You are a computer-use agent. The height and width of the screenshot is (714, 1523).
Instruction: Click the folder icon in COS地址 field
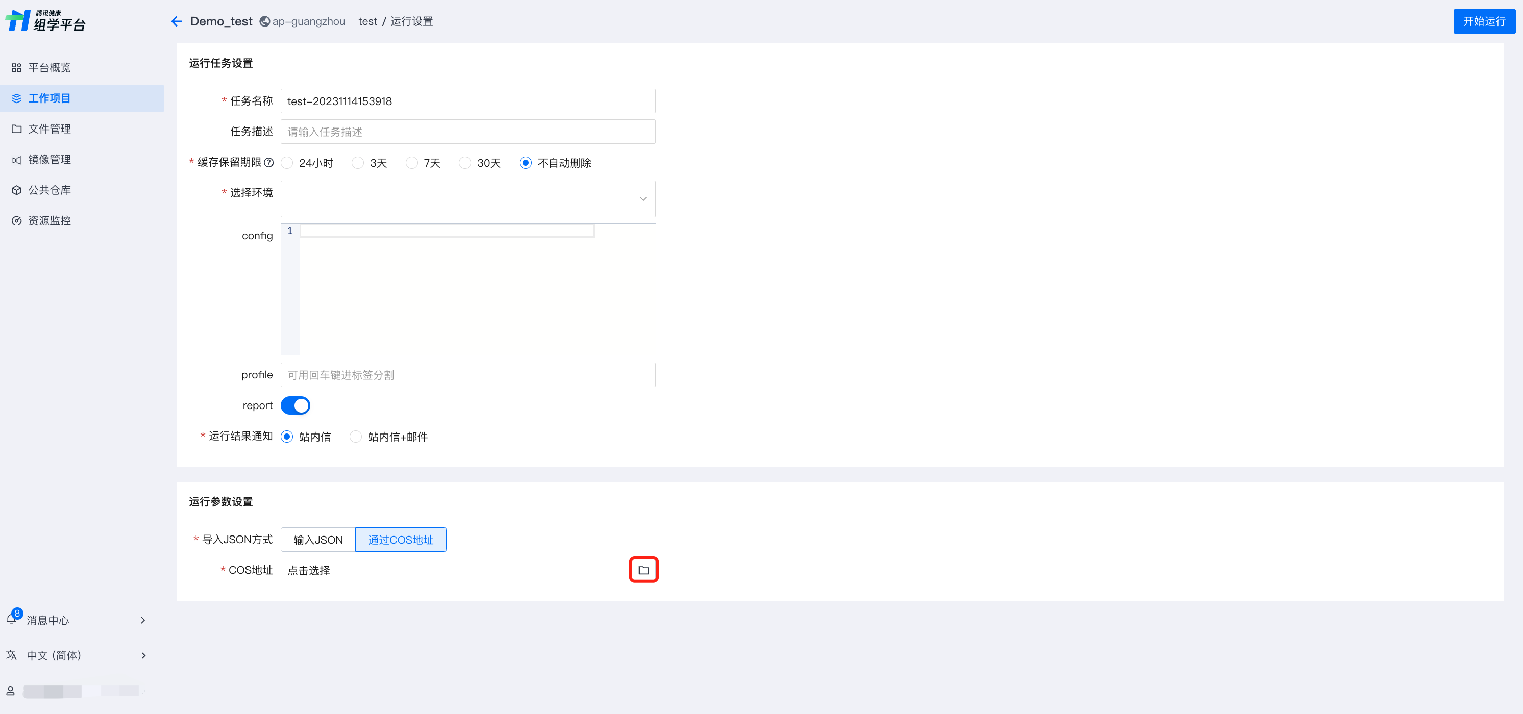point(643,570)
